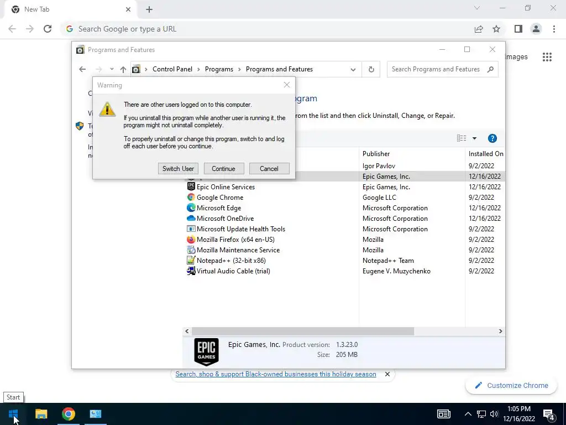Bookmark this tab with star icon

(496, 29)
